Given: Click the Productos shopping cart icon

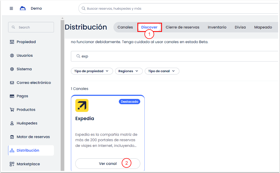Looking at the screenshot, I should (x=12, y=110).
